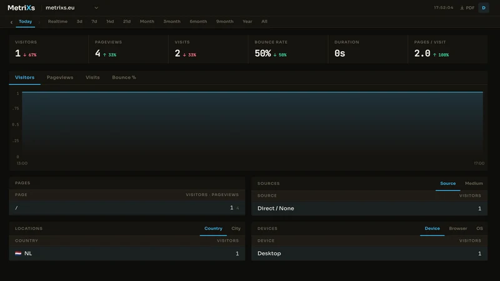
Task: Click the Locations Country column header
Action: pyautogui.click(x=26, y=241)
